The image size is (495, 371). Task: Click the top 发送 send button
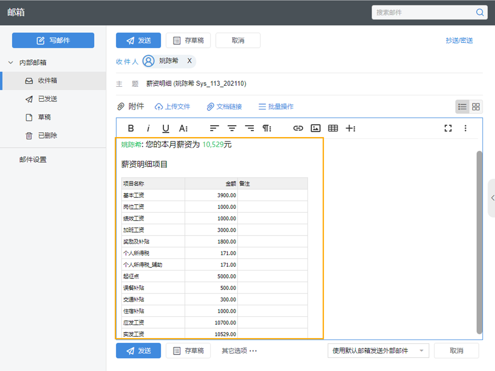pyautogui.click(x=139, y=40)
